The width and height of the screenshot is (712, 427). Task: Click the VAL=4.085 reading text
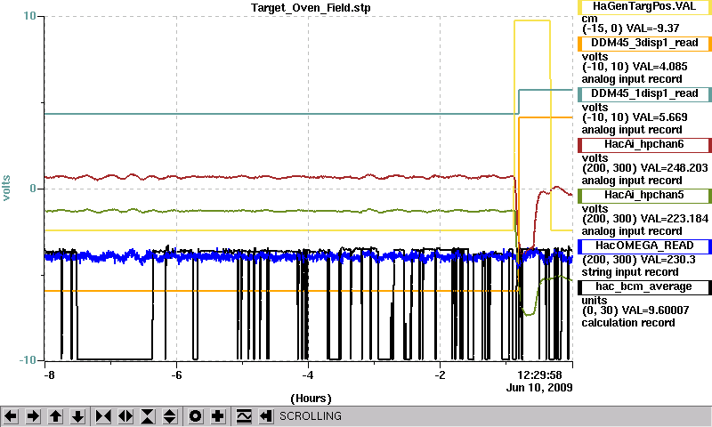(659, 67)
